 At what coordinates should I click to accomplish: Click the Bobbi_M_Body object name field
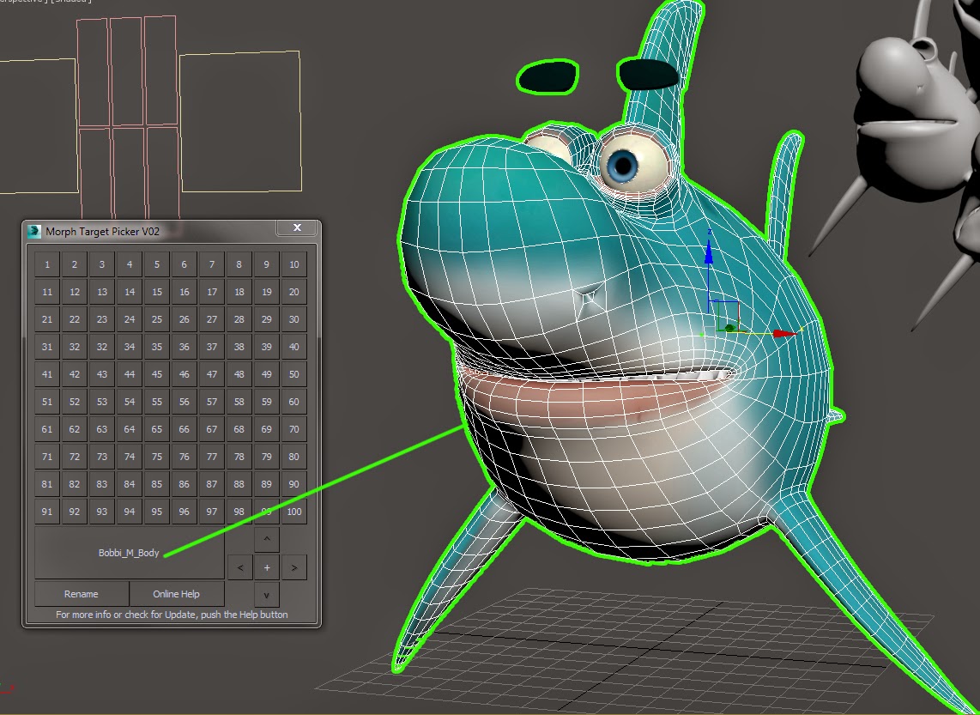[129, 553]
